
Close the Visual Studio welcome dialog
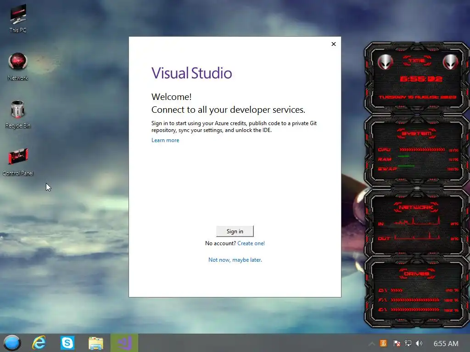click(334, 44)
